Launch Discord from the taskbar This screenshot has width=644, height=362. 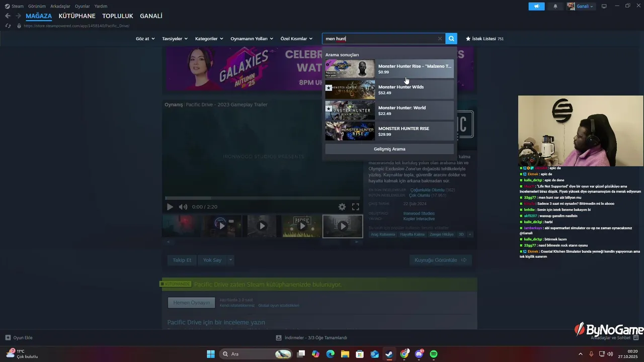coord(419,354)
